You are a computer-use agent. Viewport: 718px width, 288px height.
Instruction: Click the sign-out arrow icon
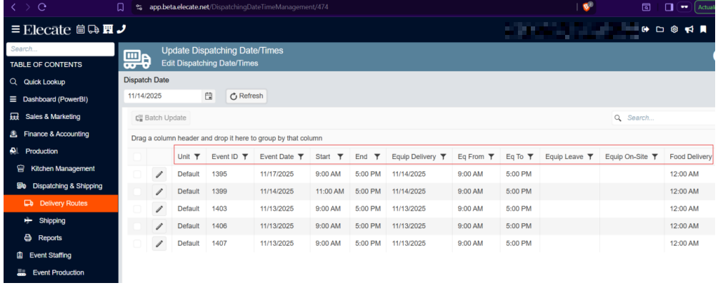[646, 29]
